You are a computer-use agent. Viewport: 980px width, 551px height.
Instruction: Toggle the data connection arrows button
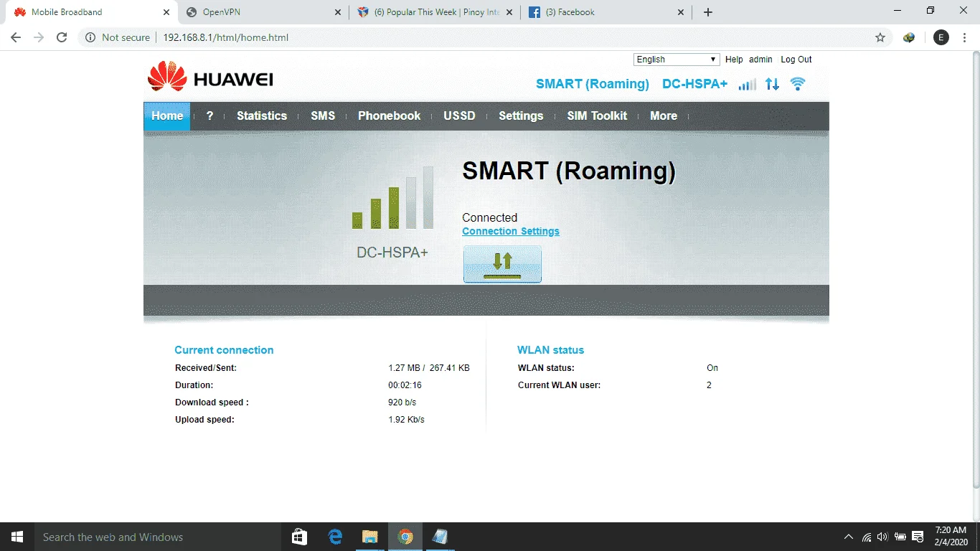click(x=502, y=264)
